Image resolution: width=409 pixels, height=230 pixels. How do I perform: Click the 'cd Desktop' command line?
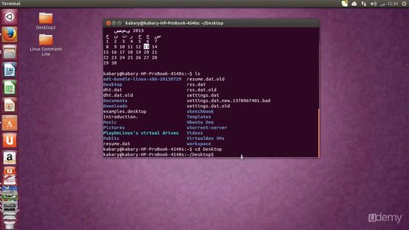208,149
